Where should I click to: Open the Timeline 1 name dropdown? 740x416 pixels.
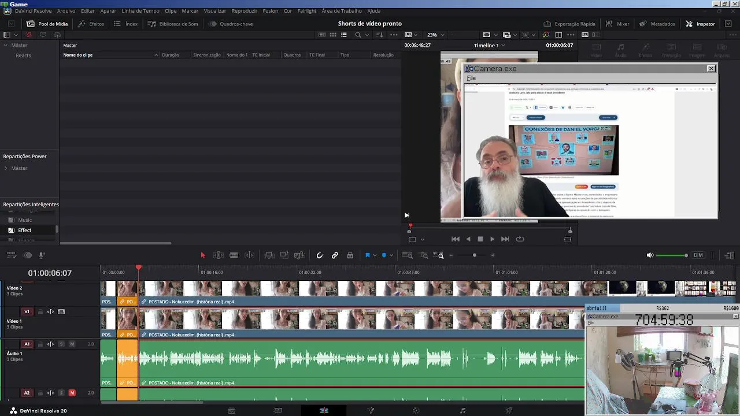489,45
